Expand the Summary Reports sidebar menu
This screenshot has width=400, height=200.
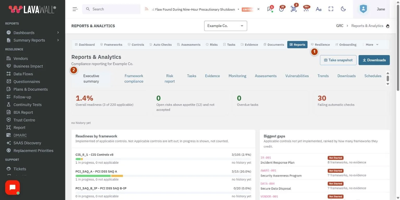[x=33, y=40]
